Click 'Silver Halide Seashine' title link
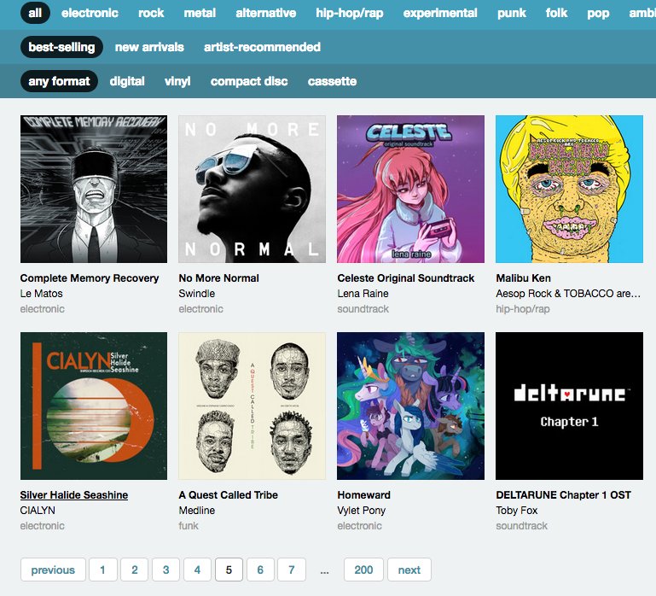The image size is (656, 596). (74, 495)
